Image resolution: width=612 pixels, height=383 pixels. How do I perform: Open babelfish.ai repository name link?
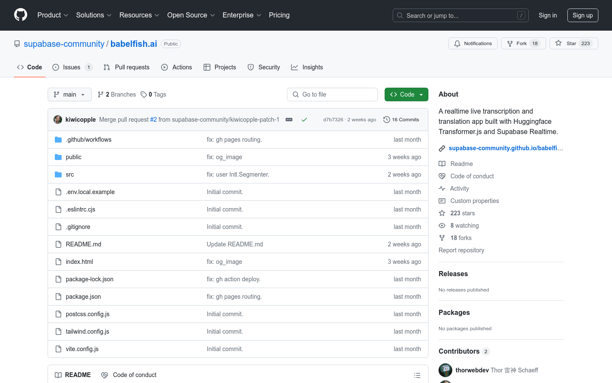coord(134,44)
